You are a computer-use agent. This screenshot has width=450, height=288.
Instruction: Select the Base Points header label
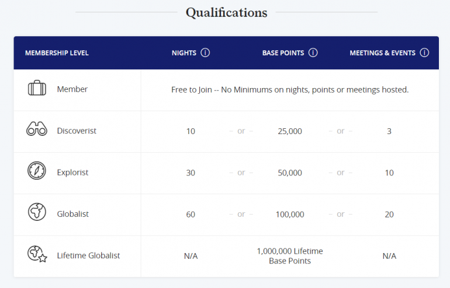coord(283,53)
